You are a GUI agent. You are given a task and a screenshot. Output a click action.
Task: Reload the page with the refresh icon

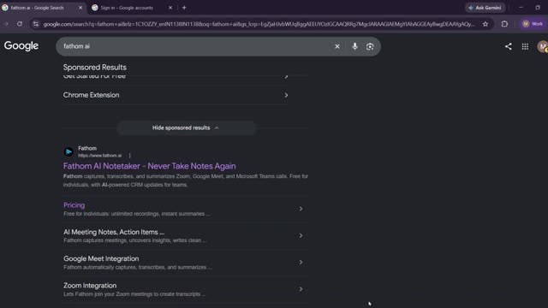point(20,24)
